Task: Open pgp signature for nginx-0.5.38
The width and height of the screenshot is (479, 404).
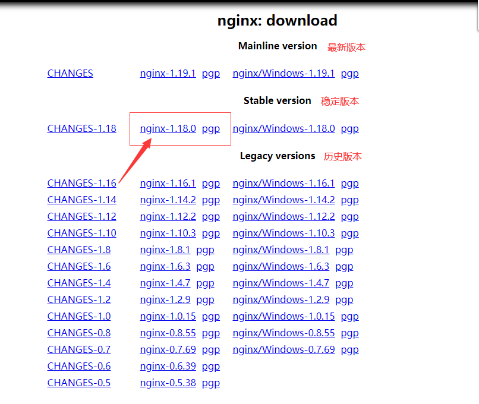Action: click(x=211, y=384)
